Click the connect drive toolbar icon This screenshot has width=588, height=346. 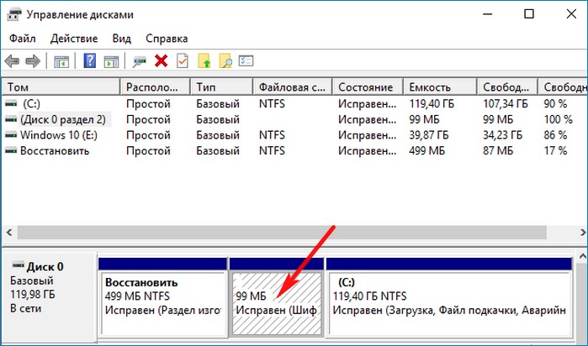click(x=139, y=61)
